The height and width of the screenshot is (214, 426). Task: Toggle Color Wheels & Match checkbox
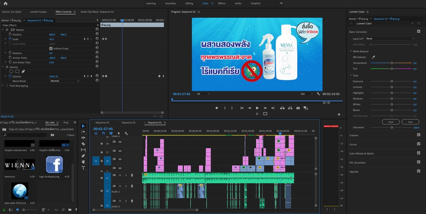[x=418, y=153]
